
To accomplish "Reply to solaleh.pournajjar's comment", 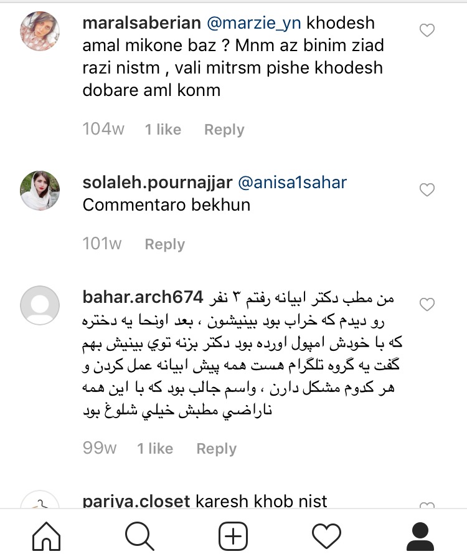I will click(164, 244).
